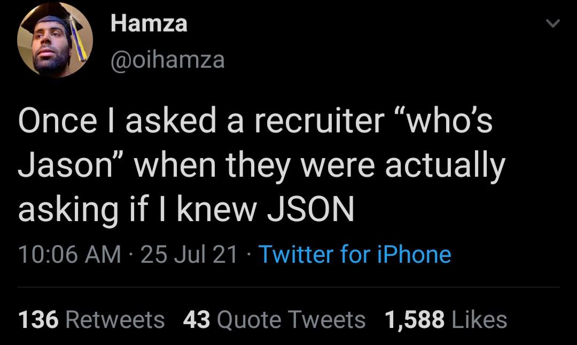Click the @oihamza handle
Screen dimensions: 577x345
168,60
